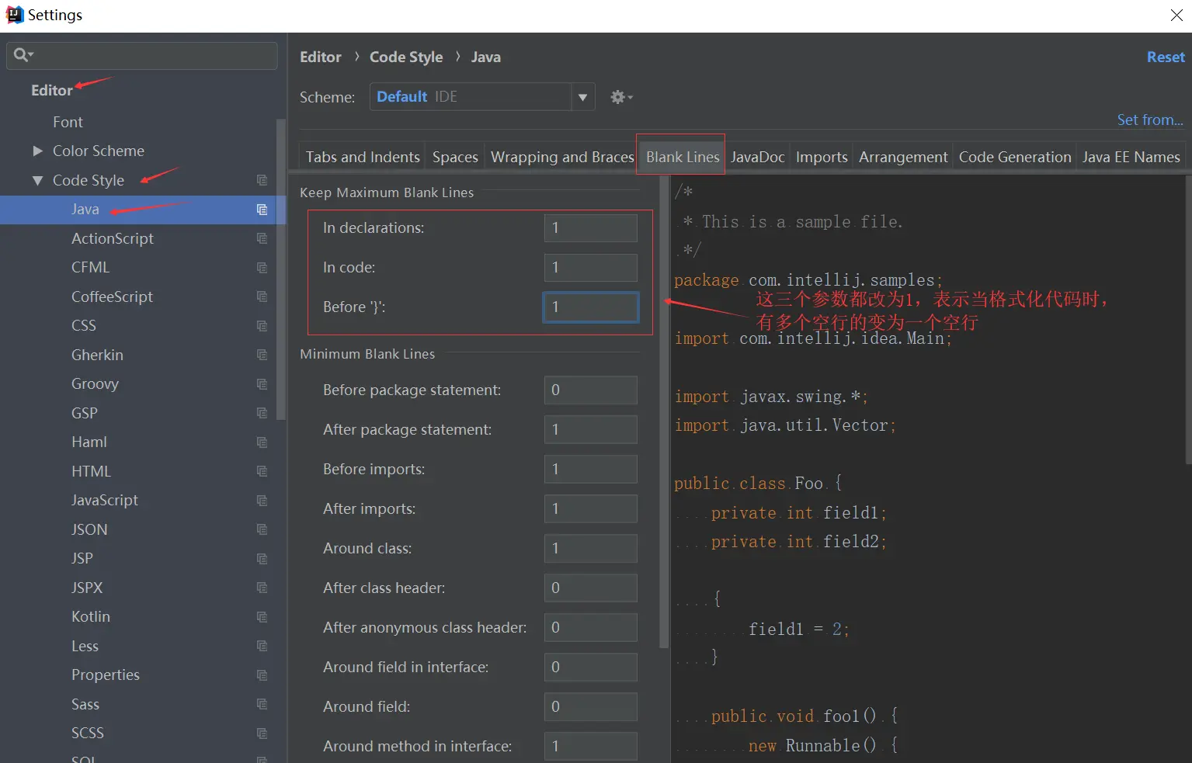Open the Java EE Names tab
The image size is (1192, 763).
pos(1131,157)
